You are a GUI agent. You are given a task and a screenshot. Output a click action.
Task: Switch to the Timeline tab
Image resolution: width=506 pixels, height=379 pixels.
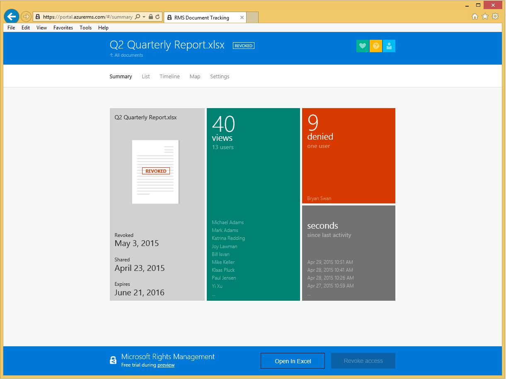pyautogui.click(x=169, y=77)
